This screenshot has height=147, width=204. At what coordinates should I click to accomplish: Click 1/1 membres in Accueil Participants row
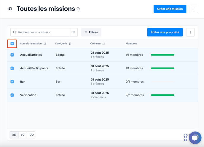point(134,68)
